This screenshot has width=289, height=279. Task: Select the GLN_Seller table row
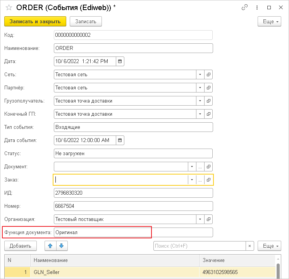[115, 272]
